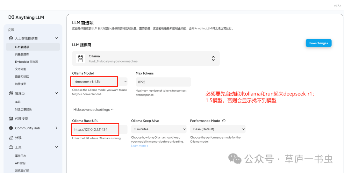Click the Ollama Keep Alive label
The height and width of the screenshot is (173, 344).
click(x=145, y=121)
